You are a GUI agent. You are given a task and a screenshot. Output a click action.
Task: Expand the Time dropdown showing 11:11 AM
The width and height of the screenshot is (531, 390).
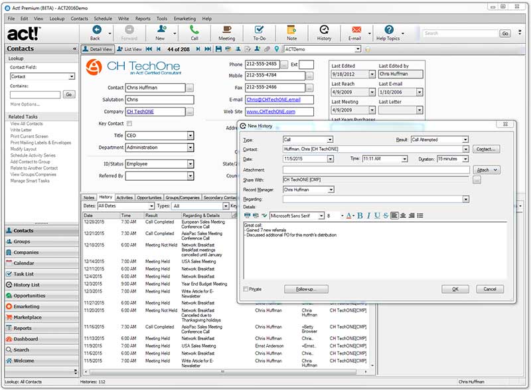click(404, 159)
